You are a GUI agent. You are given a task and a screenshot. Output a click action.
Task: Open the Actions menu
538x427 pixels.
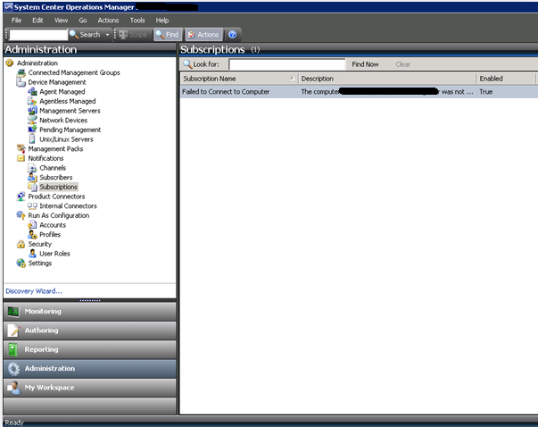108,21
